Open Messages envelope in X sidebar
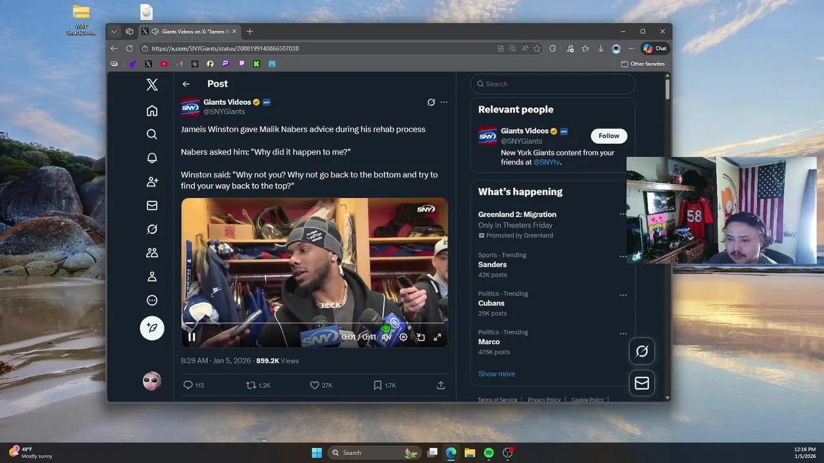Screen dimensions: 824x463 pos(152,206)
